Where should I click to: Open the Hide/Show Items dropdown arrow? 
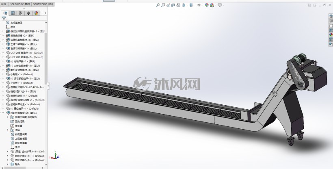coord(203,5)
